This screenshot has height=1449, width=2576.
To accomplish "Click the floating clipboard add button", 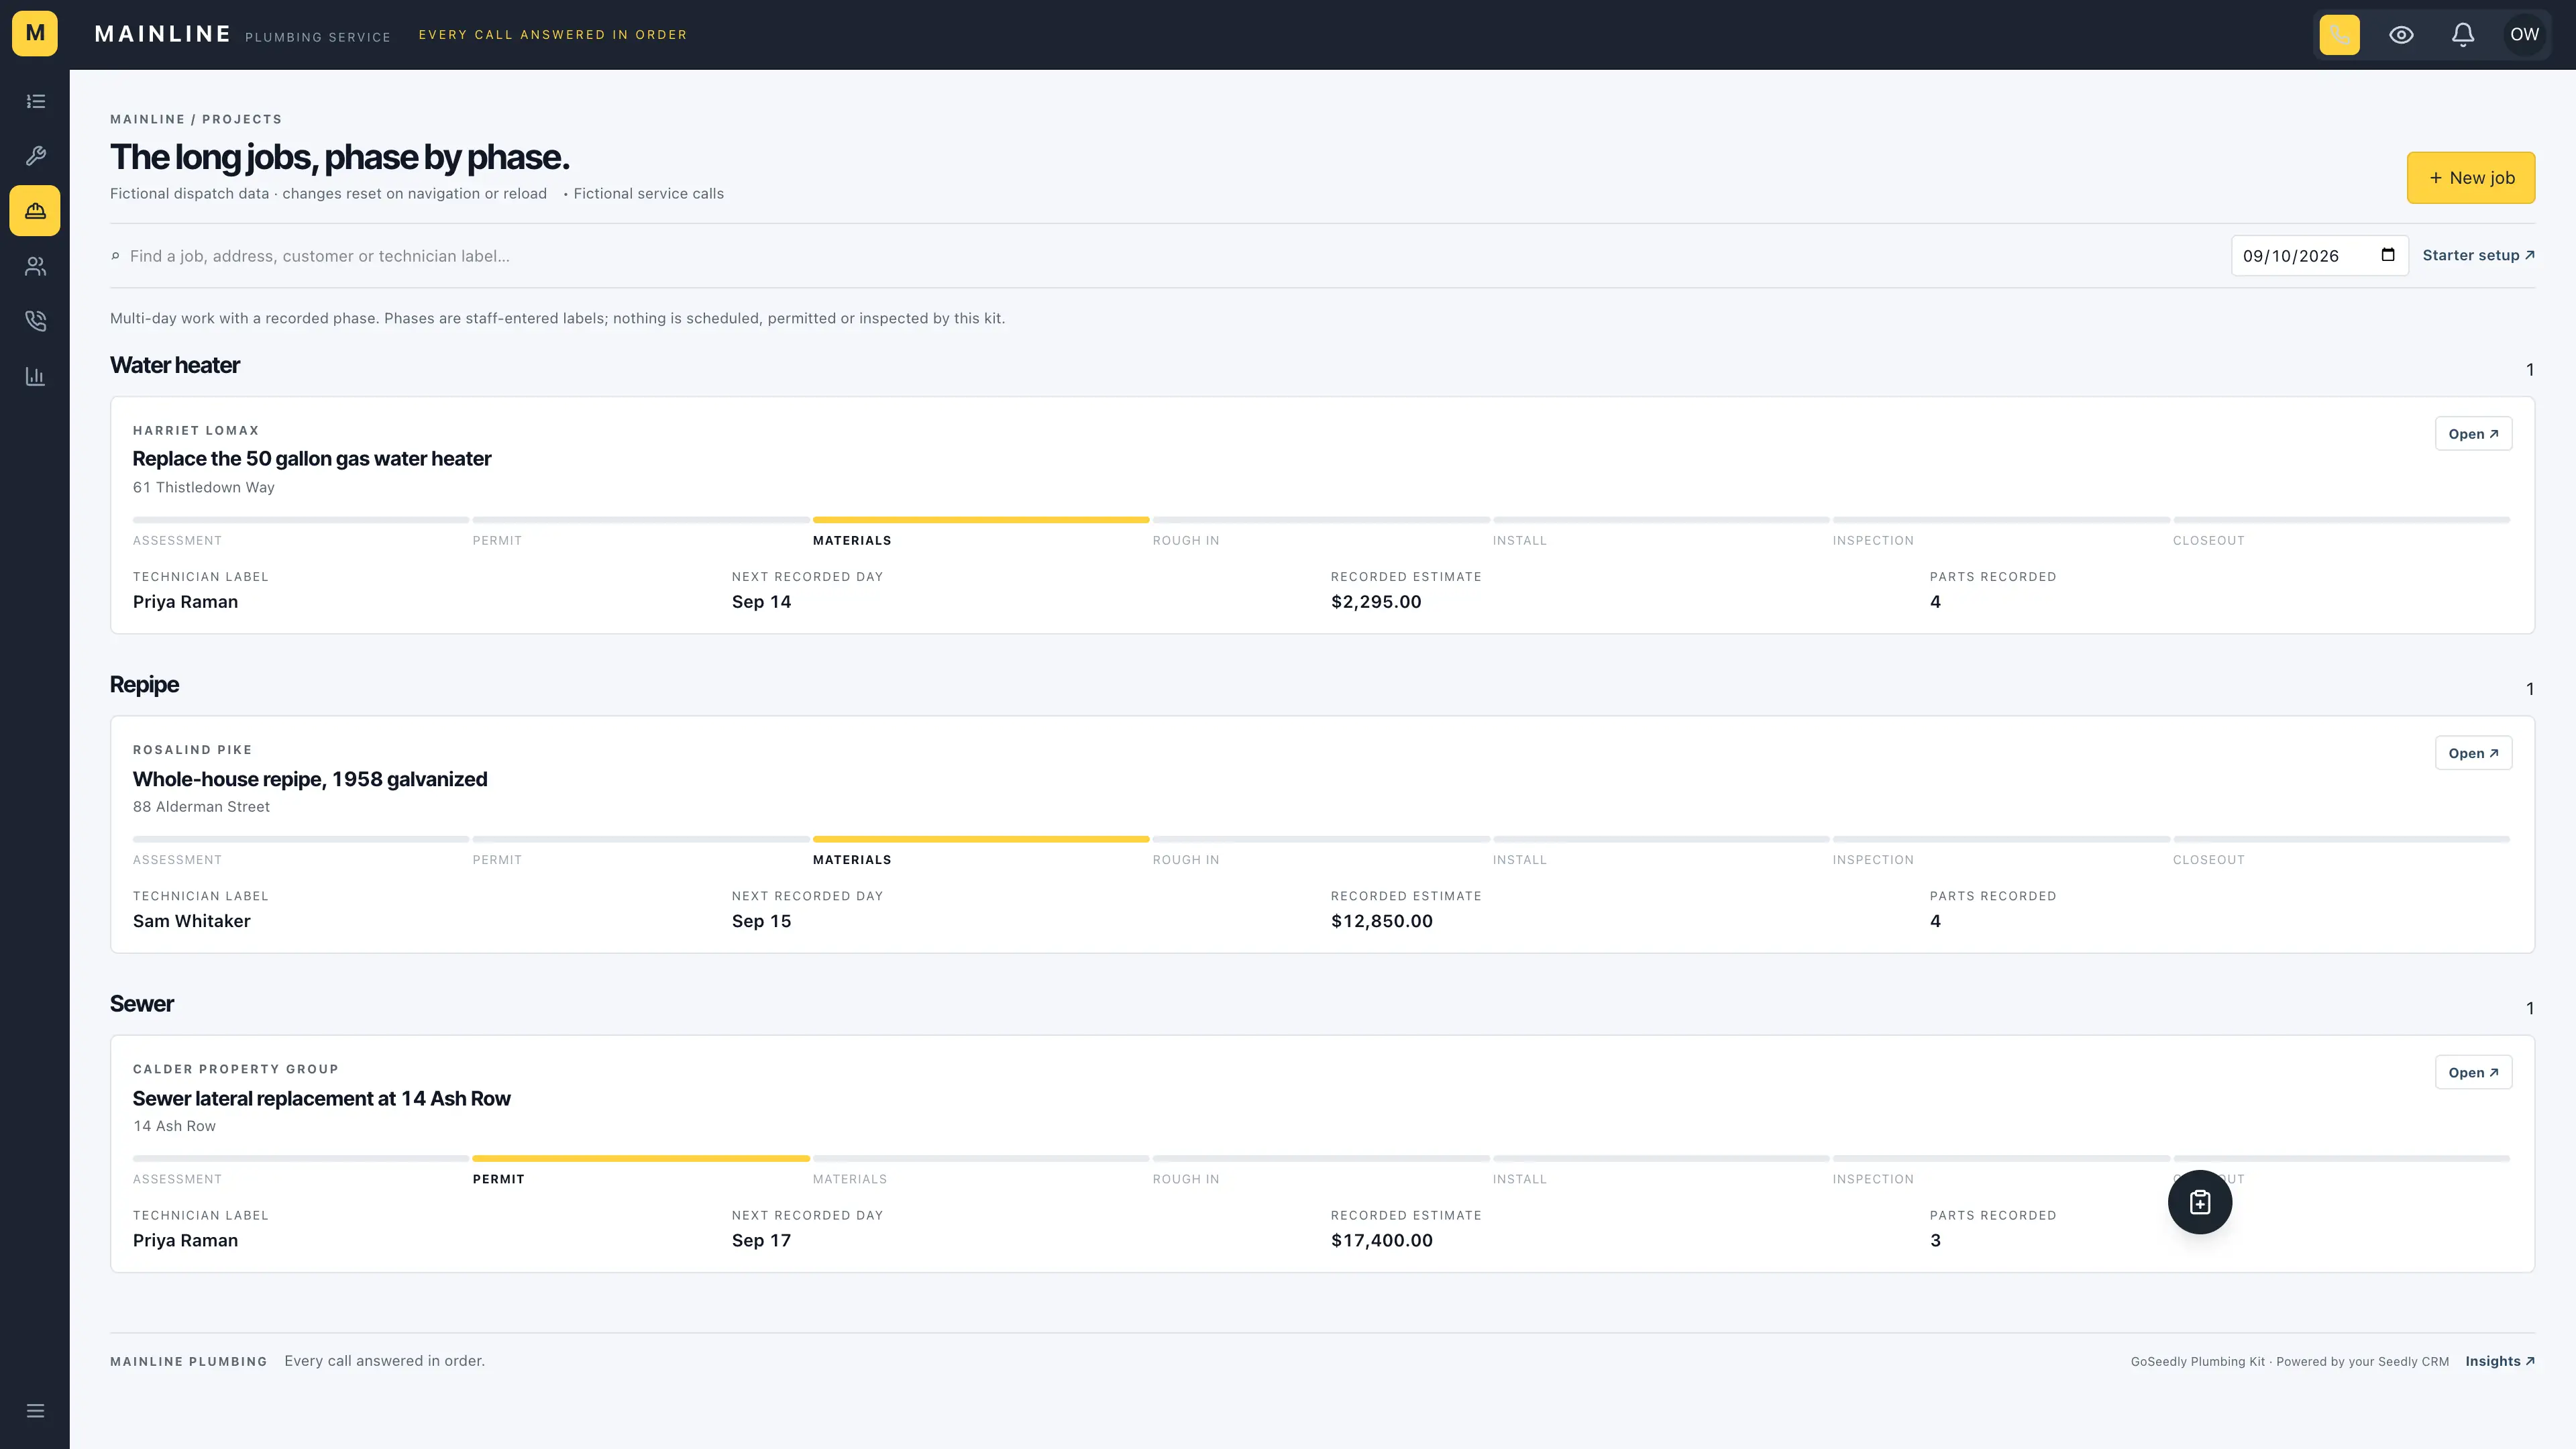I will (x=2200, y=1202).
